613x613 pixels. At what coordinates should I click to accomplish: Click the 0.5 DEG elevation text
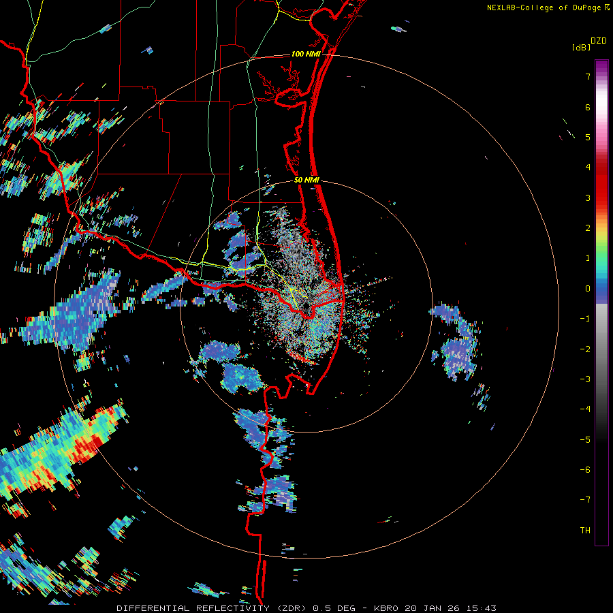click(x=334, y=608)
